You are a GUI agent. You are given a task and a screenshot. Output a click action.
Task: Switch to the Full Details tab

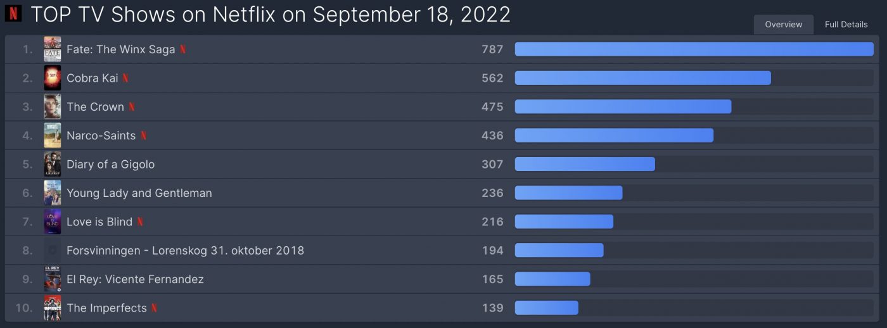(x=846, y=24)
